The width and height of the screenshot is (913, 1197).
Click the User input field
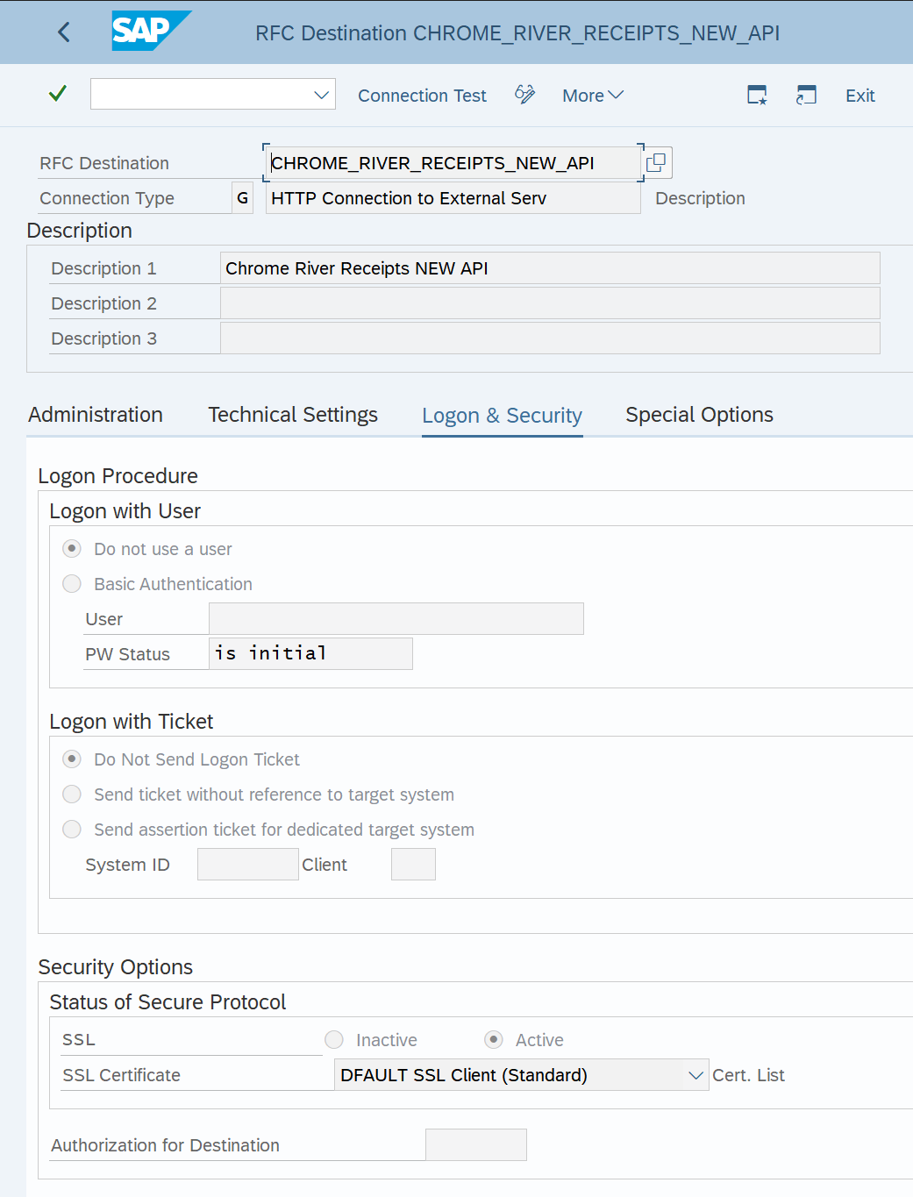click(396, 618)
